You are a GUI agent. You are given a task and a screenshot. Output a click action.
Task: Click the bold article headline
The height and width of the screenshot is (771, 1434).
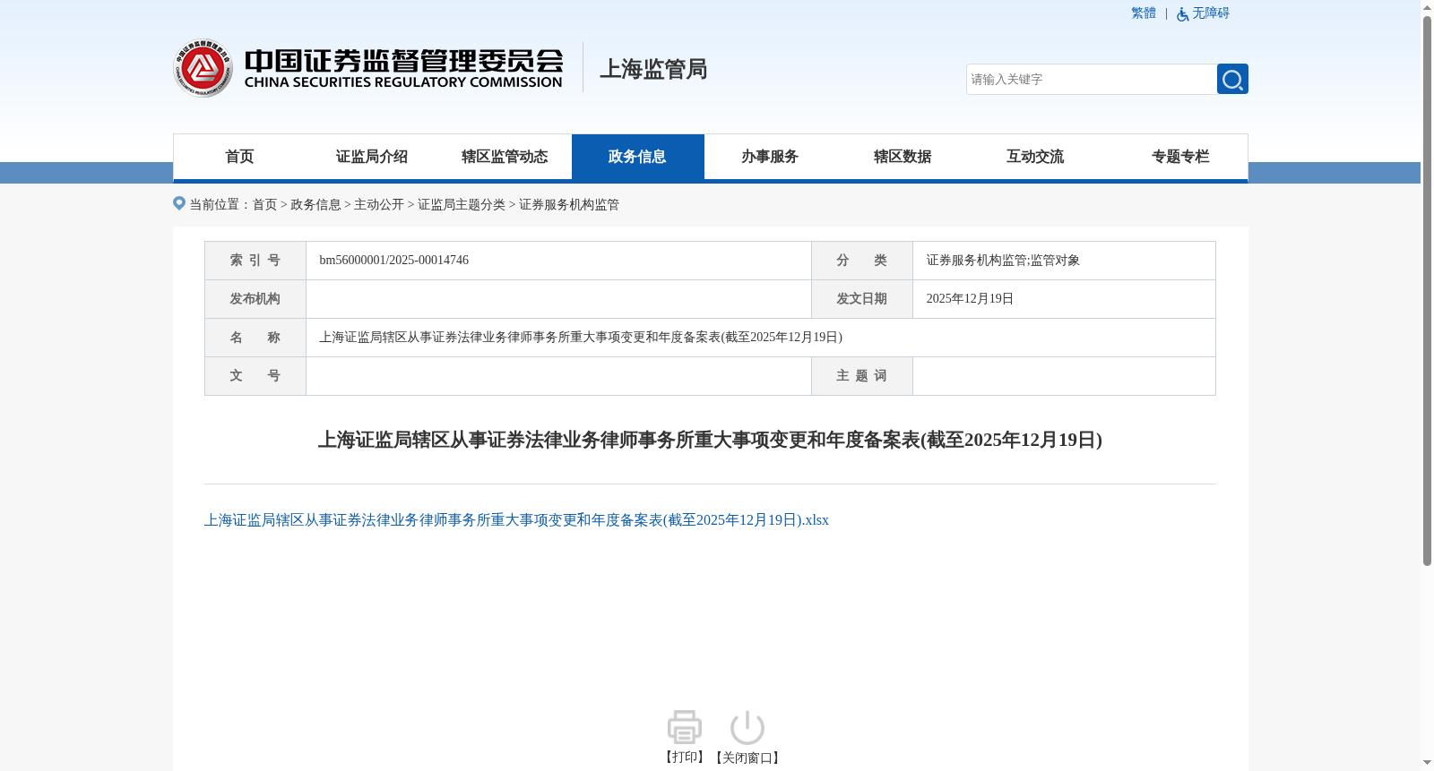(x=710, y=440)
